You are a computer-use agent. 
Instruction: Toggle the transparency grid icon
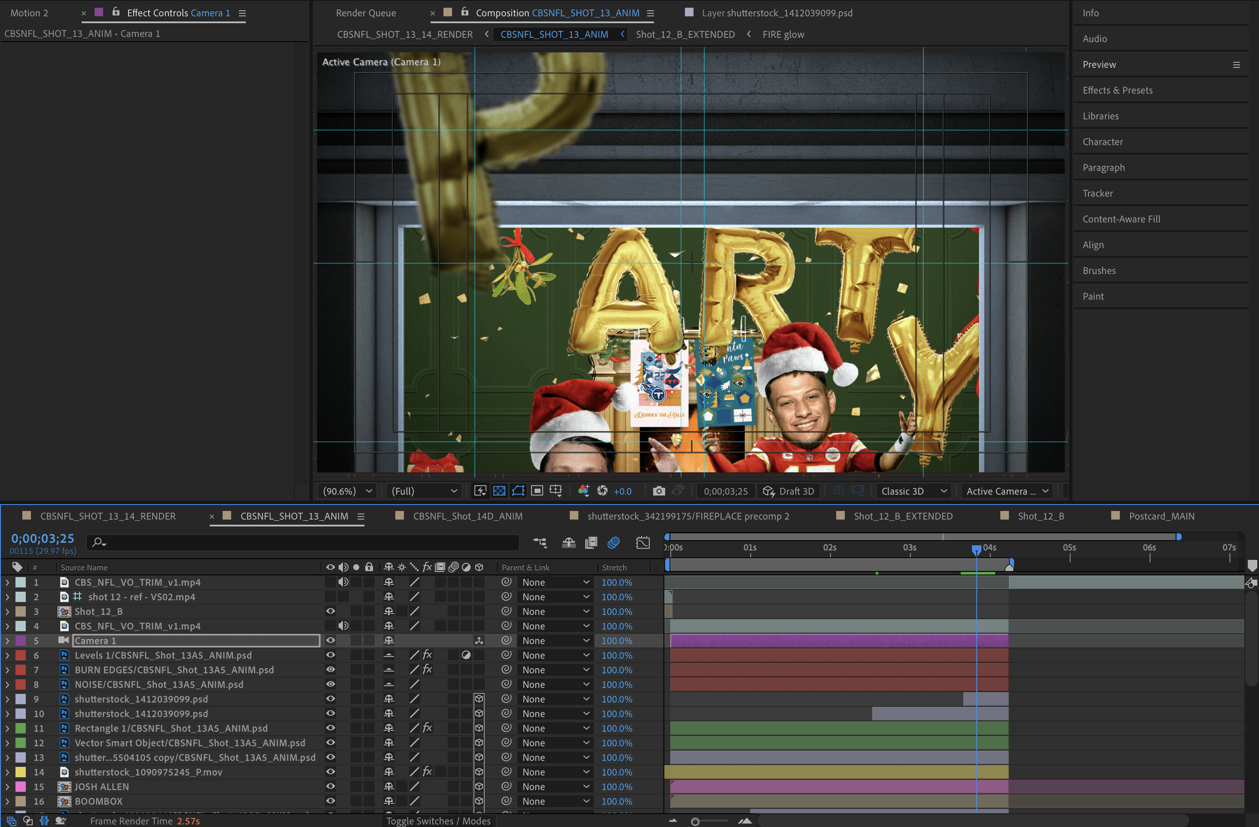point(499,491)
